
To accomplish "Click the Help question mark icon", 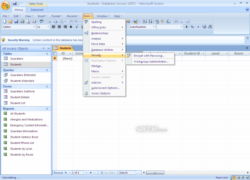I will click(x=247, y=9).
